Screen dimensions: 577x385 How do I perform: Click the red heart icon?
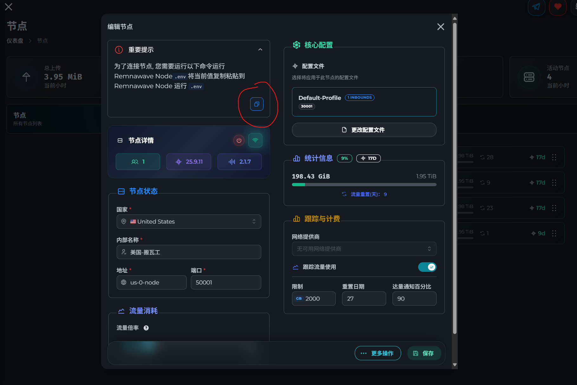coord(558,7)
